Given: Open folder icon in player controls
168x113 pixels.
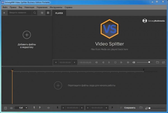Looking at the screenshot, I should pyautogui.click(x=157, y=62).
